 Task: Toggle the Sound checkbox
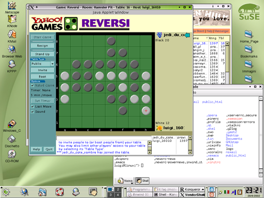pos(32,112)
